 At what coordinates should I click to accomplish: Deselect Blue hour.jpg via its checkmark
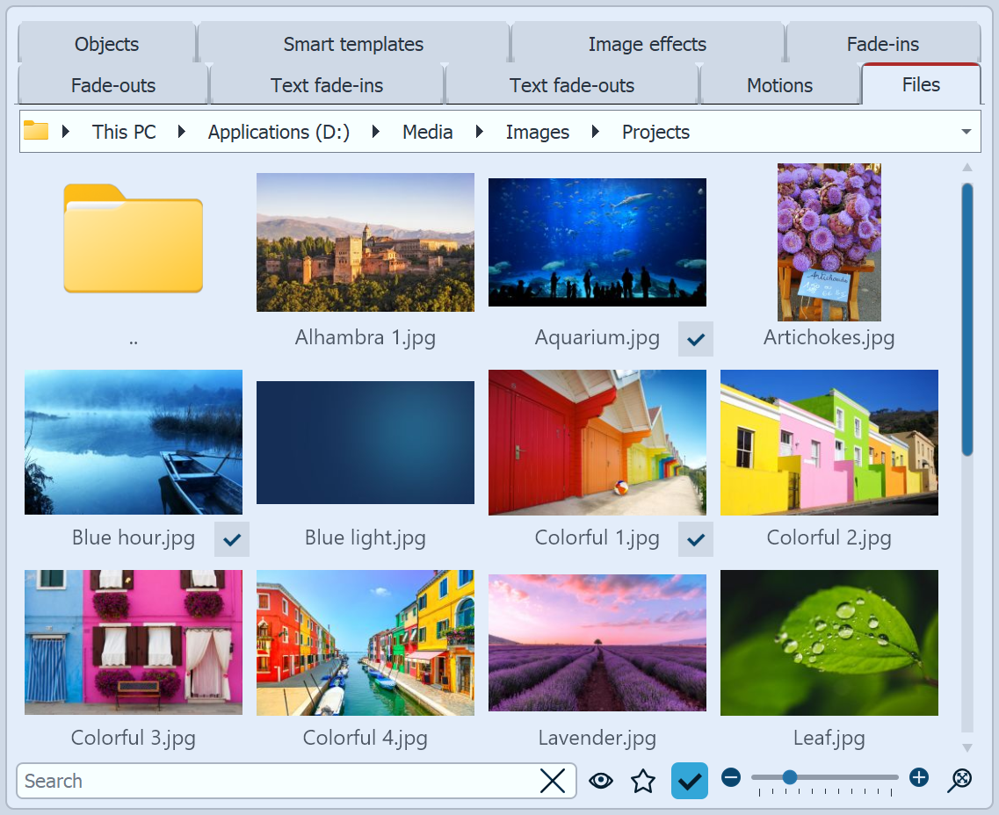pyautogui.click(x=231, y=539)
